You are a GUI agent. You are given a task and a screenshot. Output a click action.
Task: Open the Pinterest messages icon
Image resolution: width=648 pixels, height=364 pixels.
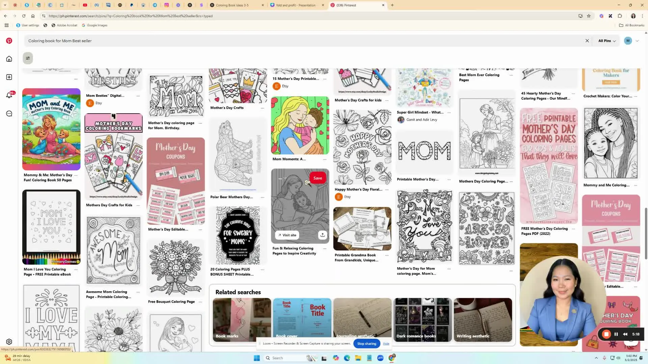(x=9, y=114)
